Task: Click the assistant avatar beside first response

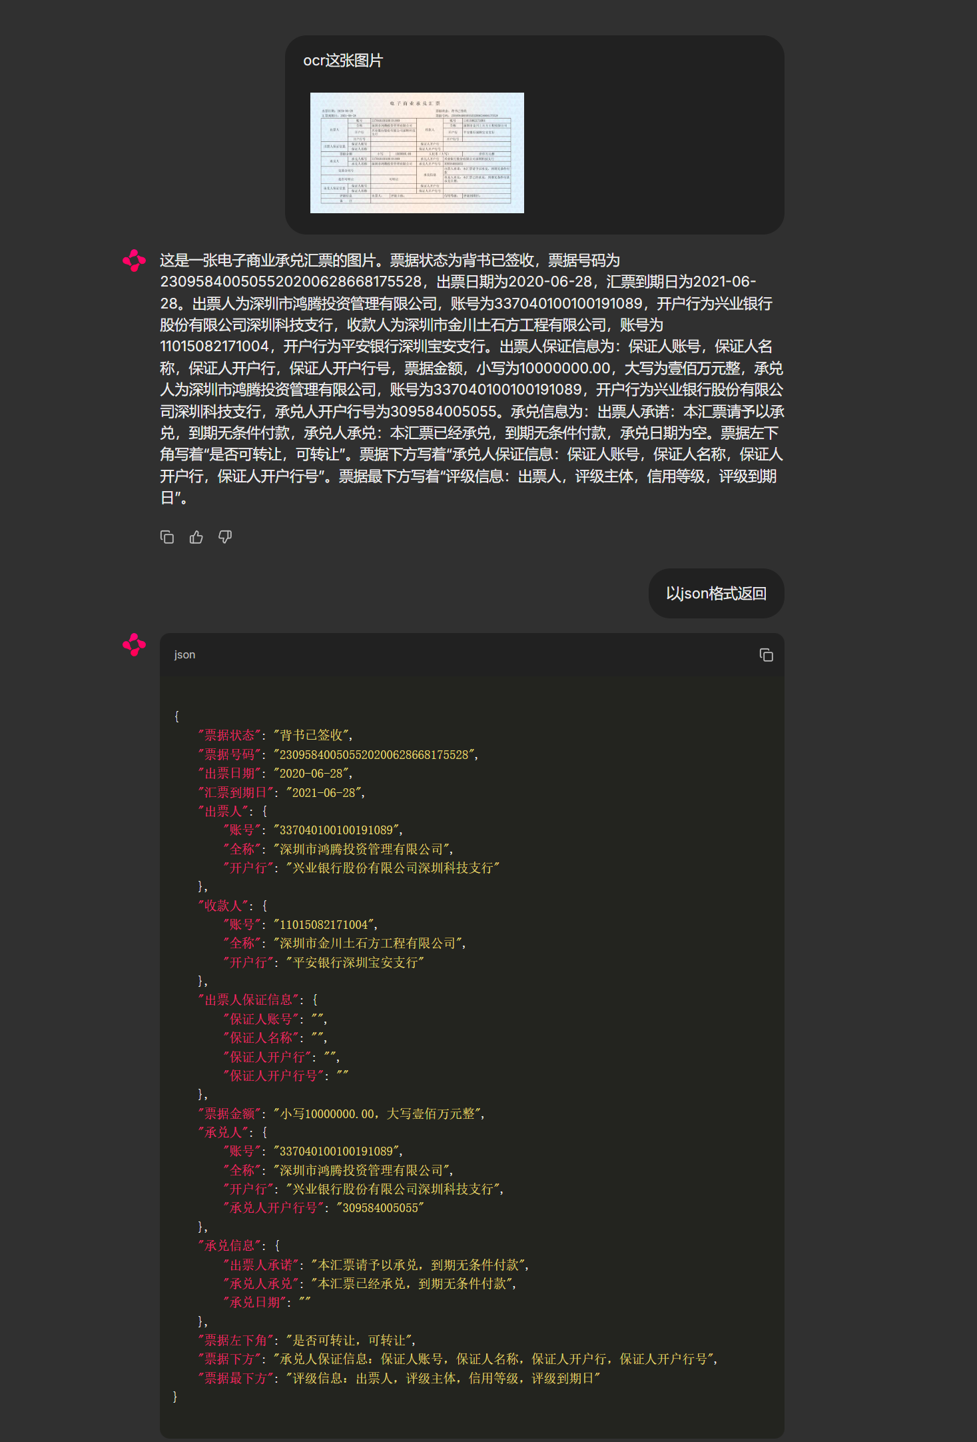Action: point(135,261)
